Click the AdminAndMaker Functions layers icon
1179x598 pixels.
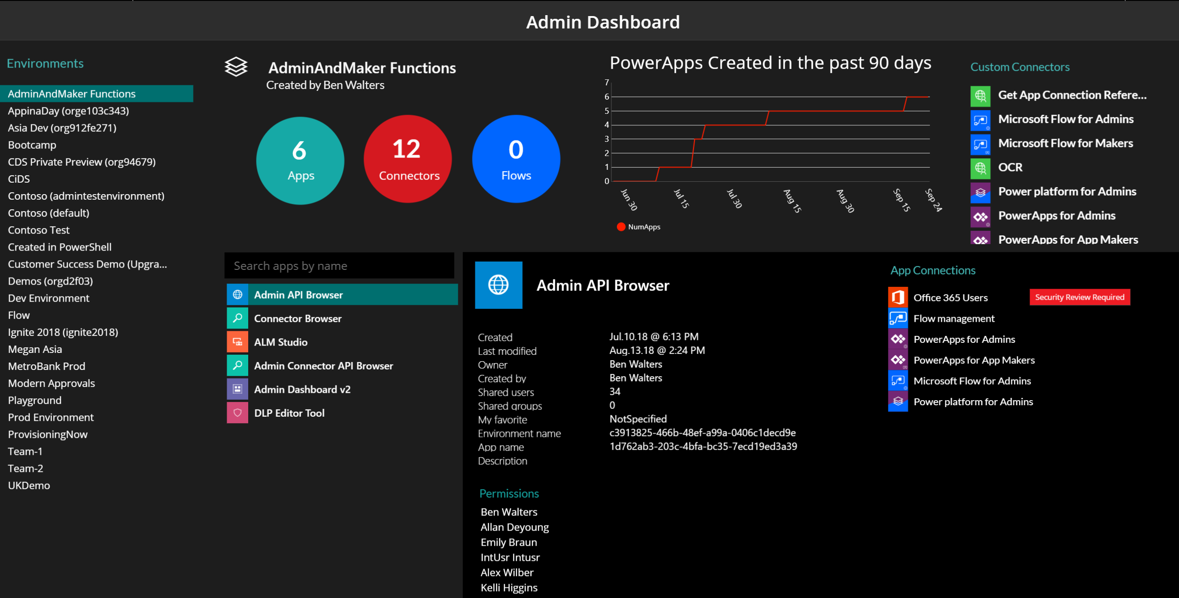[236, 67]
